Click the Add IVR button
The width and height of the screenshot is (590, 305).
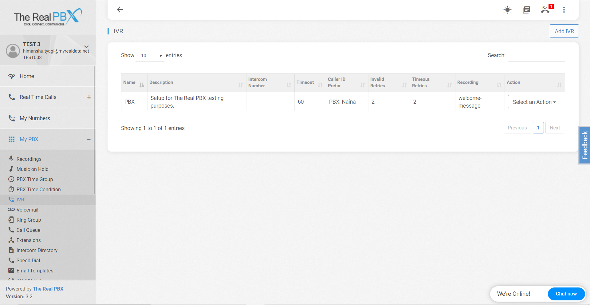point(564,31)
